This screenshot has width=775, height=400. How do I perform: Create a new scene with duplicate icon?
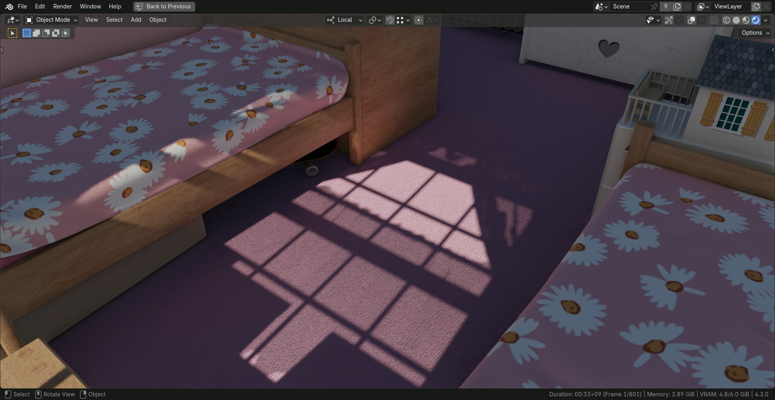[677, 6]
